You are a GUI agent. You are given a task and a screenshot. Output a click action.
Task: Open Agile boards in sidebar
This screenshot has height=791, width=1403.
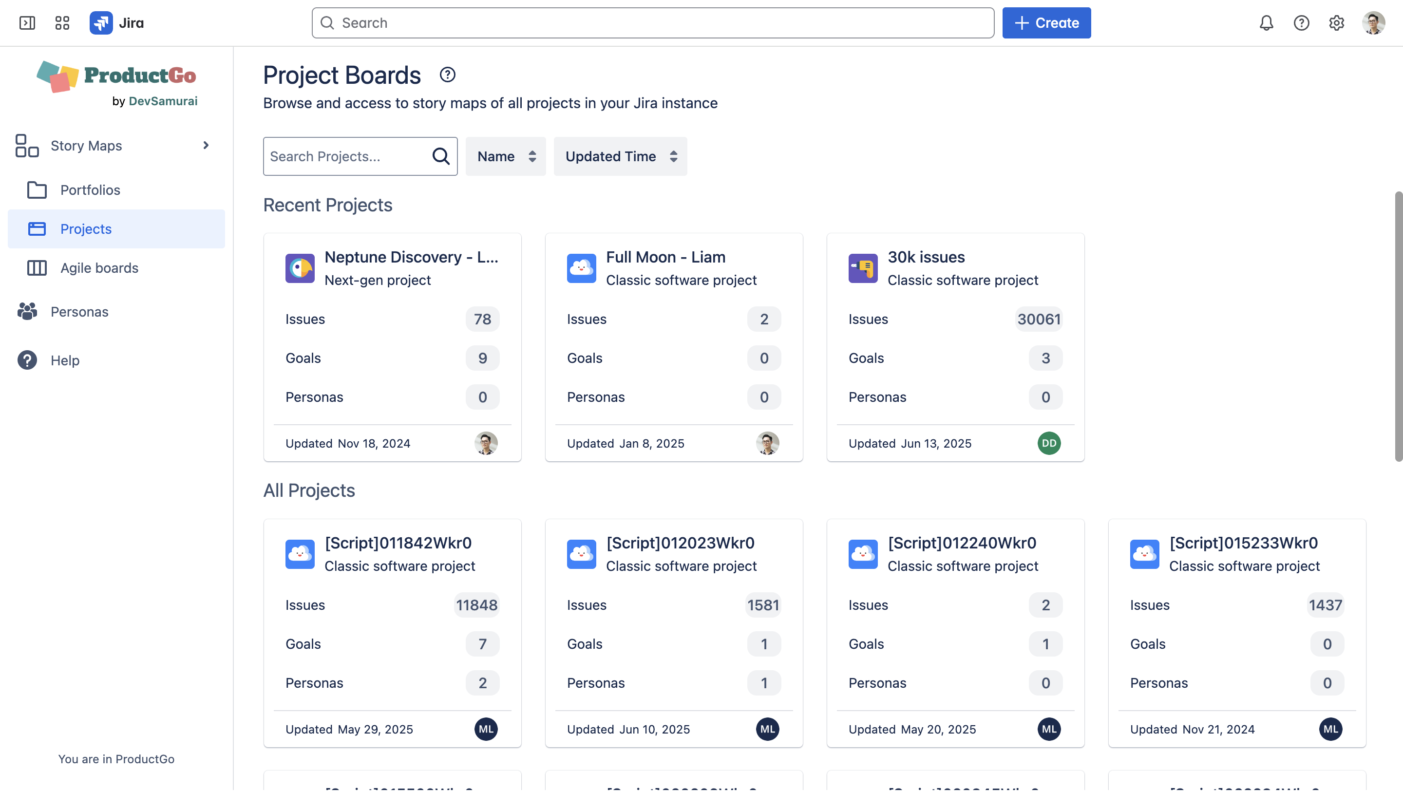[99, 268]
